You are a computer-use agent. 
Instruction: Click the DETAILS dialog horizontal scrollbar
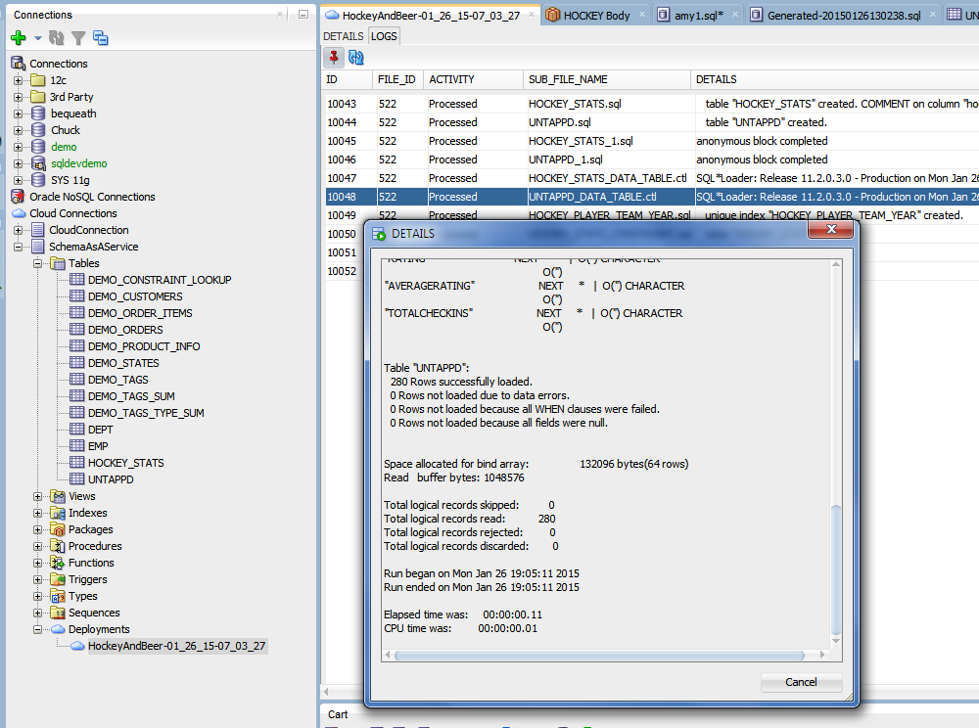599,655
